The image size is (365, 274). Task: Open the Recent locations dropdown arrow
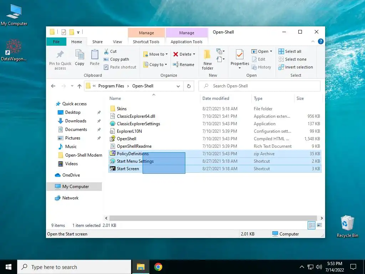pos(72,86)
